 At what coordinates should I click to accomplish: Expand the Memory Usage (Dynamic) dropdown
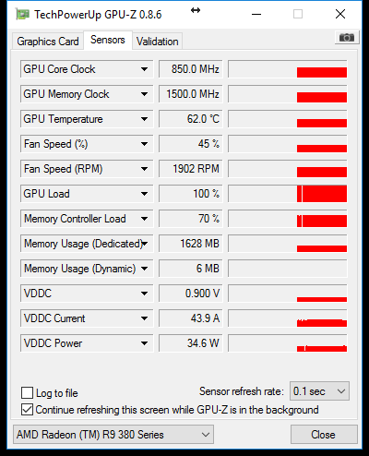144,269
